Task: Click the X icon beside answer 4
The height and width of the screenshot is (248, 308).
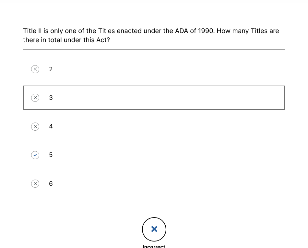Action: [35, 126]
